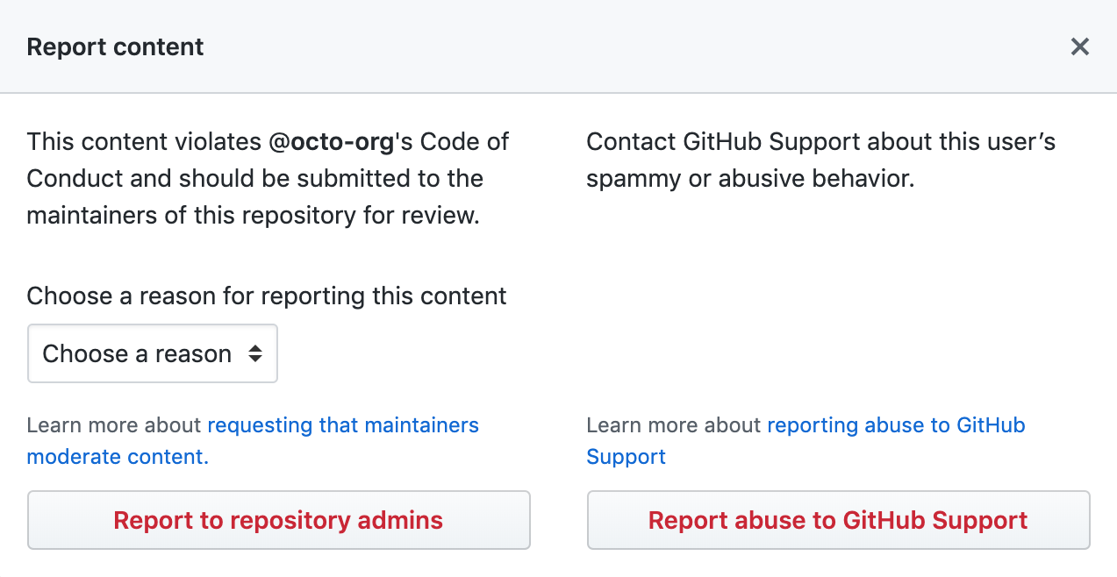Click the up-down chevron on the reason selector

[x=257, y=353]
